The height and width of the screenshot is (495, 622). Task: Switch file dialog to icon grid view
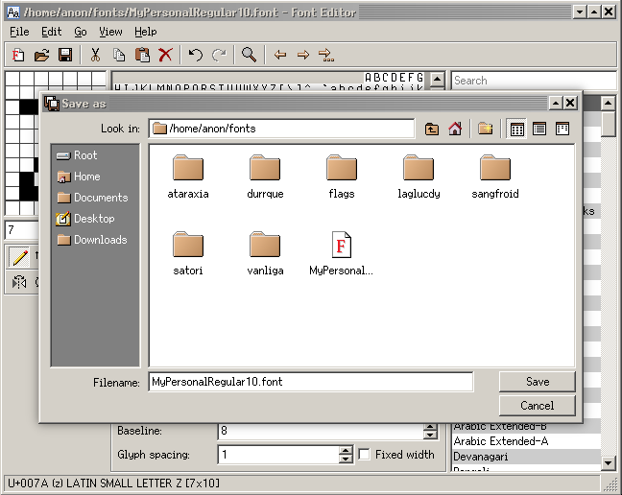pos(516,129)
